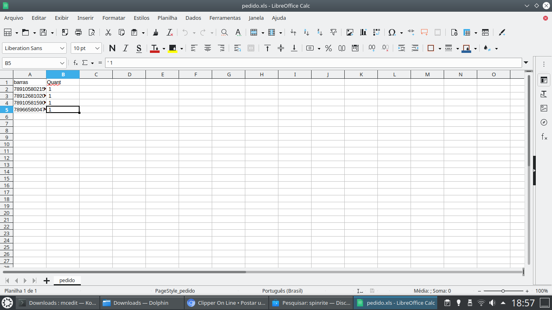The width and height of the screenshot is (552, 310).
Task: Toggle Underline formatting
Action: pyautogui.click(x=139, y=48)
